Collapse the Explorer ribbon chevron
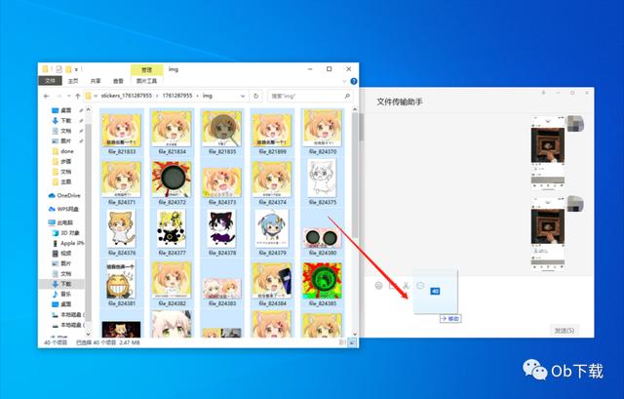 (x=344, y=81)
